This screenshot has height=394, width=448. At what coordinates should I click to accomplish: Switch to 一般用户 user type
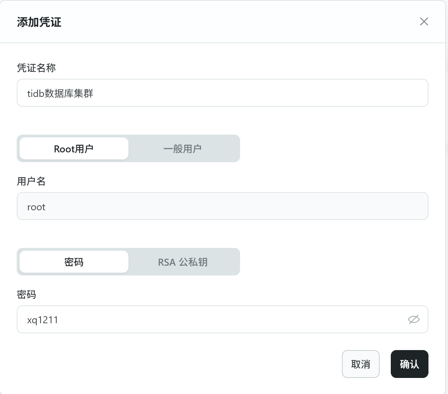[182, 149]
